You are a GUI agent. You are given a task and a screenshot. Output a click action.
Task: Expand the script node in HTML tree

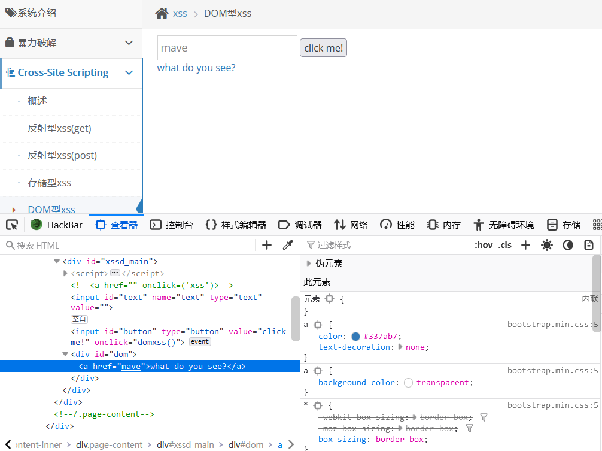click(66, 273)
